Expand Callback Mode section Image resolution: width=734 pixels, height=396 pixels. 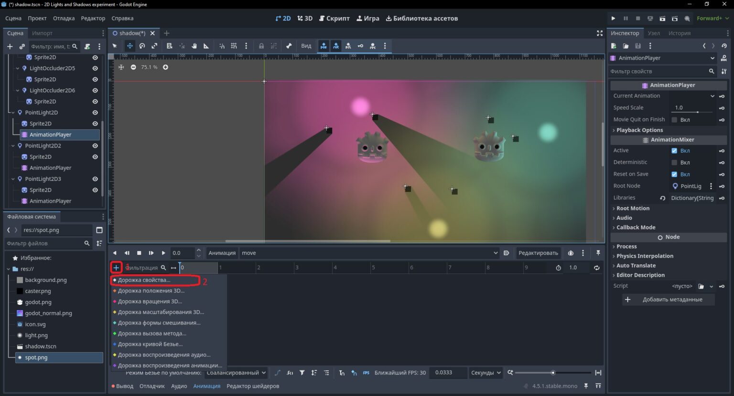(636, 228)
